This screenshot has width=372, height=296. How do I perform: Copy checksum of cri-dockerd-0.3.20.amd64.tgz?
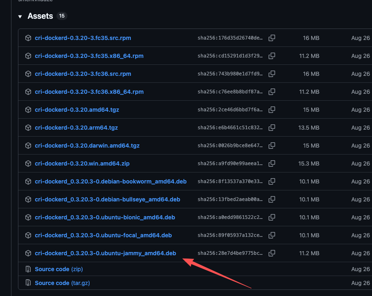click(272, 110)
